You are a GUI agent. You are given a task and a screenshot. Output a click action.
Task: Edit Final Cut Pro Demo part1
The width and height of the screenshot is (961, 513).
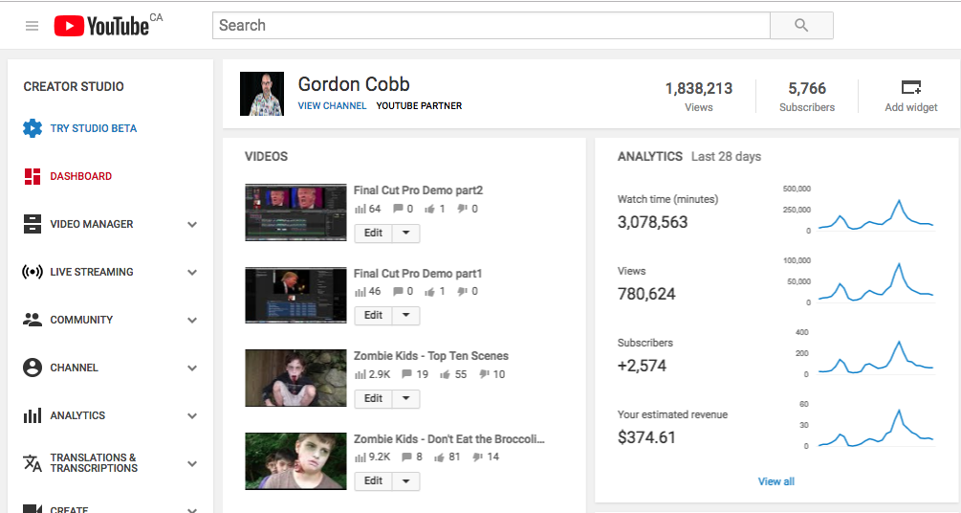(x=373, y=316)
